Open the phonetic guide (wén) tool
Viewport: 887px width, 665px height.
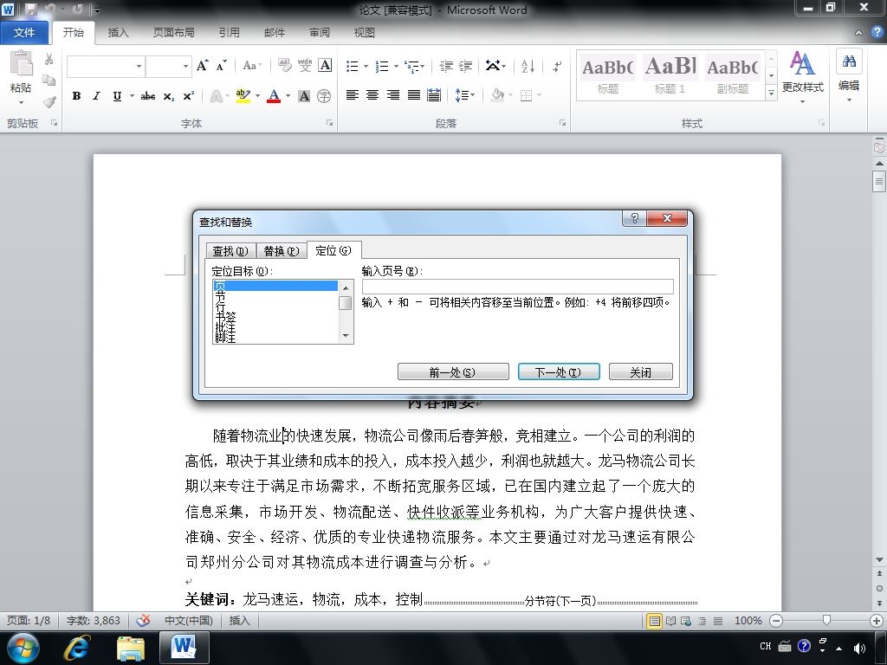(x=305, y=66)
